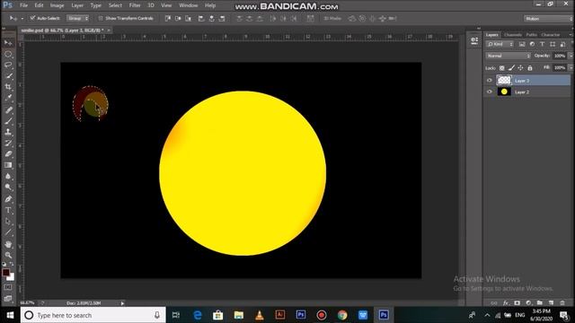The width and height of the screenshot is (575, 323).
Task: Toggle lock position icon
Action: (x=520, y=68)
